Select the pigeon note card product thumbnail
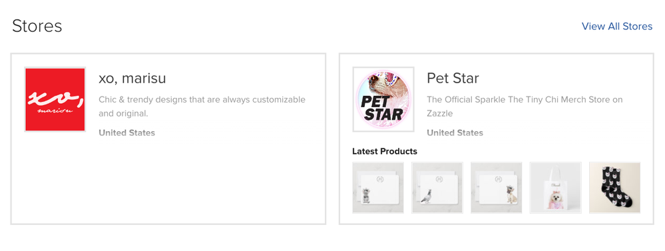Screen dimensions: 665x251 437,187
